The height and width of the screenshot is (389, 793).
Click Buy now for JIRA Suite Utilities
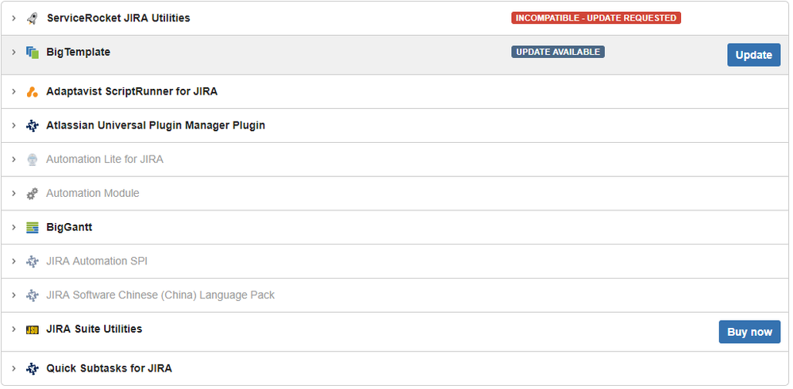click(x=749, y=332)
